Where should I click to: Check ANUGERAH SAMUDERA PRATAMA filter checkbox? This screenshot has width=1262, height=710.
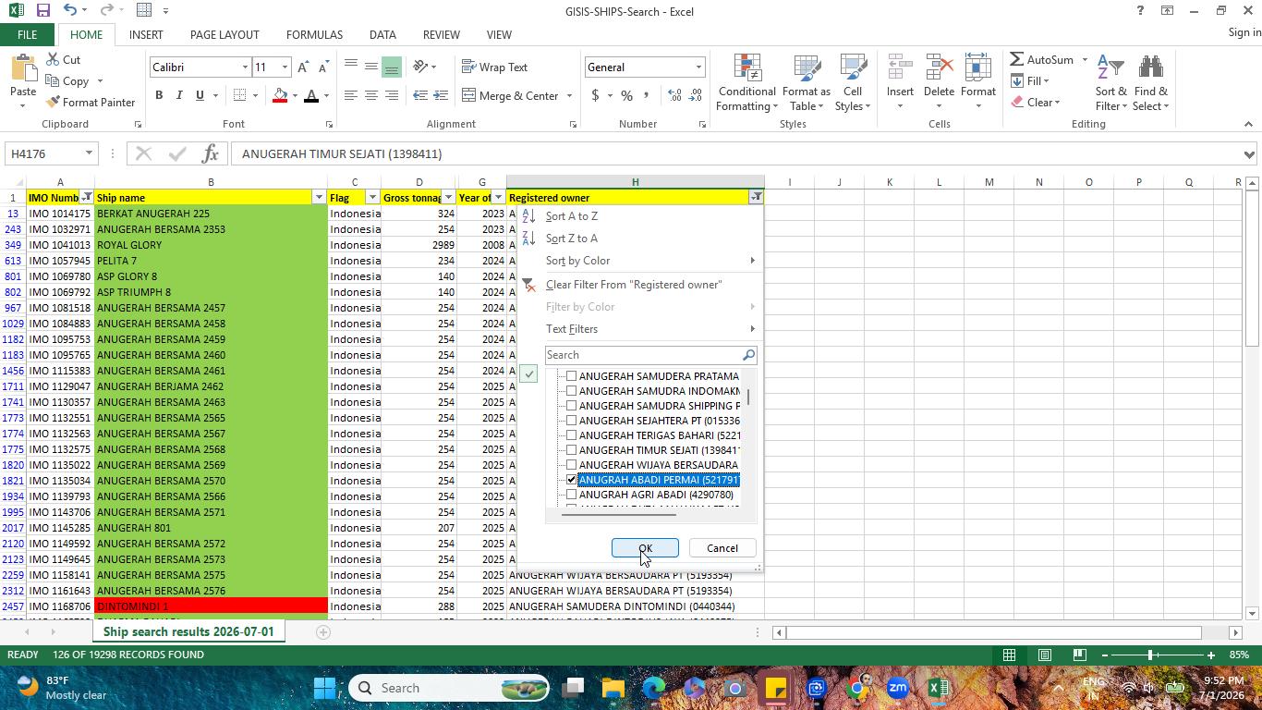coord(571,376)
